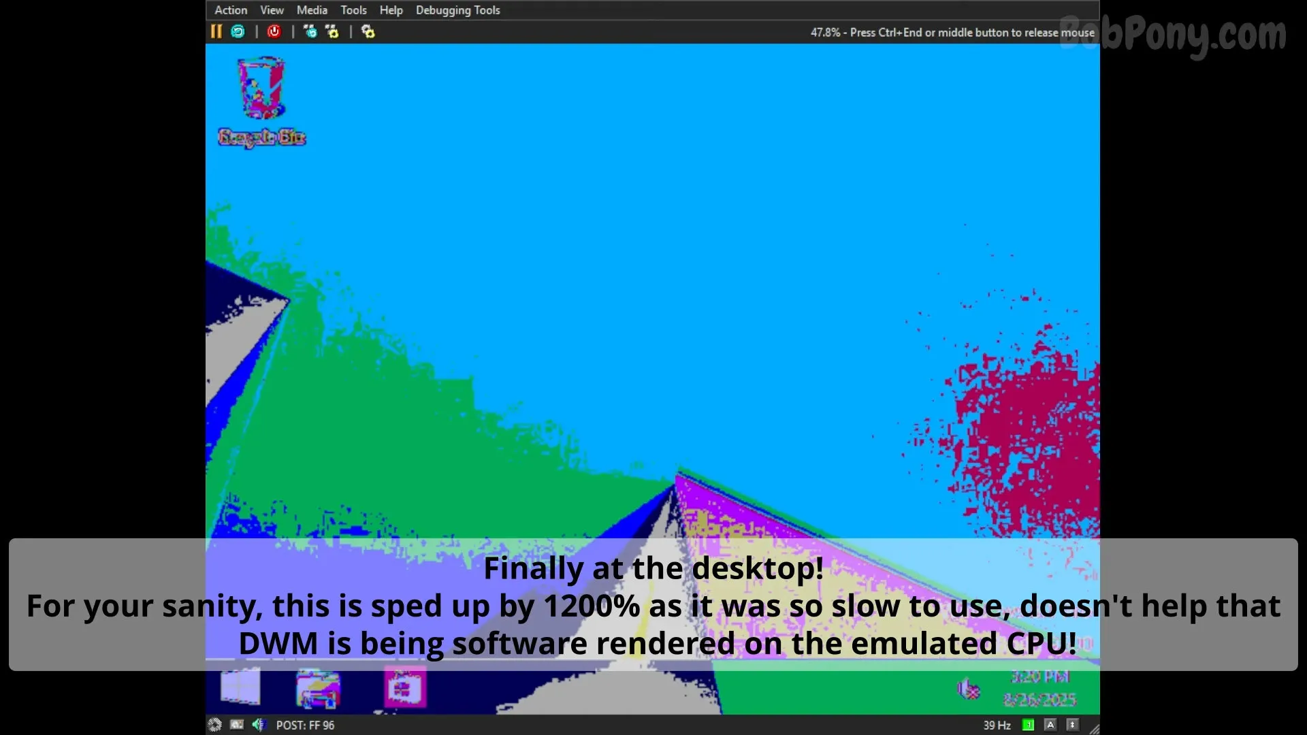The width and height of the screenshot is (1307, 735).
Task: Open the View menu
Action: pos(272,10)
